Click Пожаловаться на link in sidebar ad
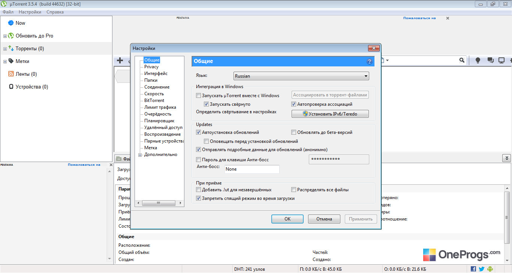The width and height of the screenshot is (512, 273). pos(84,165)
